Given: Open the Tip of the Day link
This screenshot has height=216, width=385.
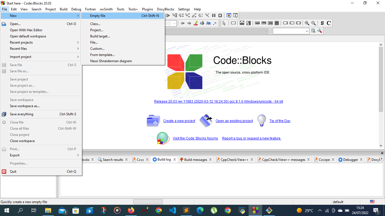Looking at the screenshot, I should [x=280, y=121].
